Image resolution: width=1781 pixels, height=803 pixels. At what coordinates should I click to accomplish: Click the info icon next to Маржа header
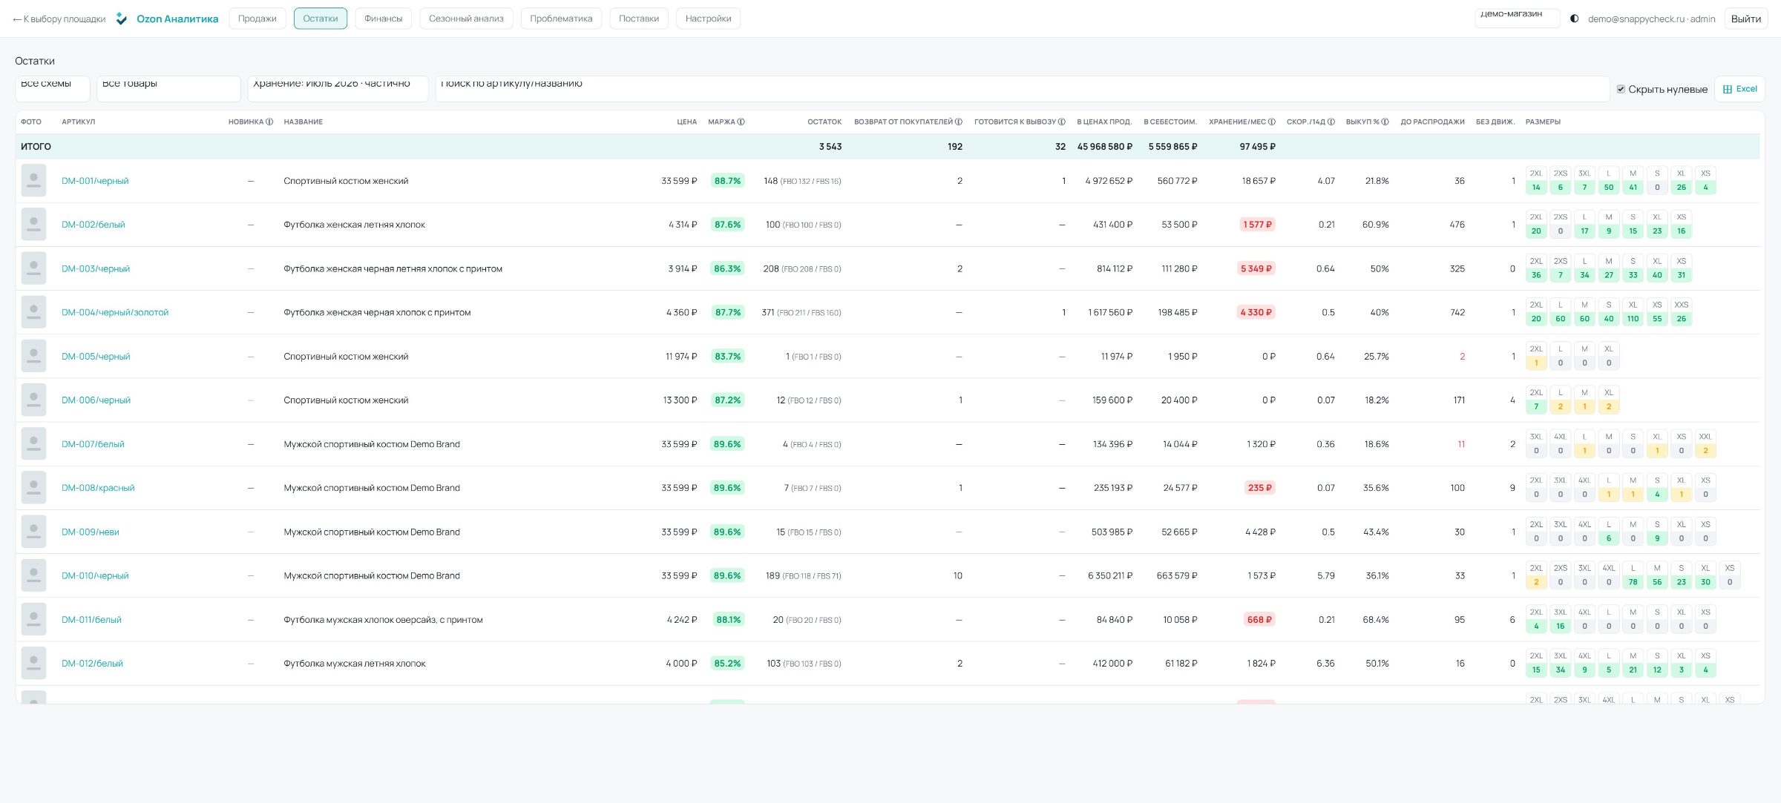[741, 122]
